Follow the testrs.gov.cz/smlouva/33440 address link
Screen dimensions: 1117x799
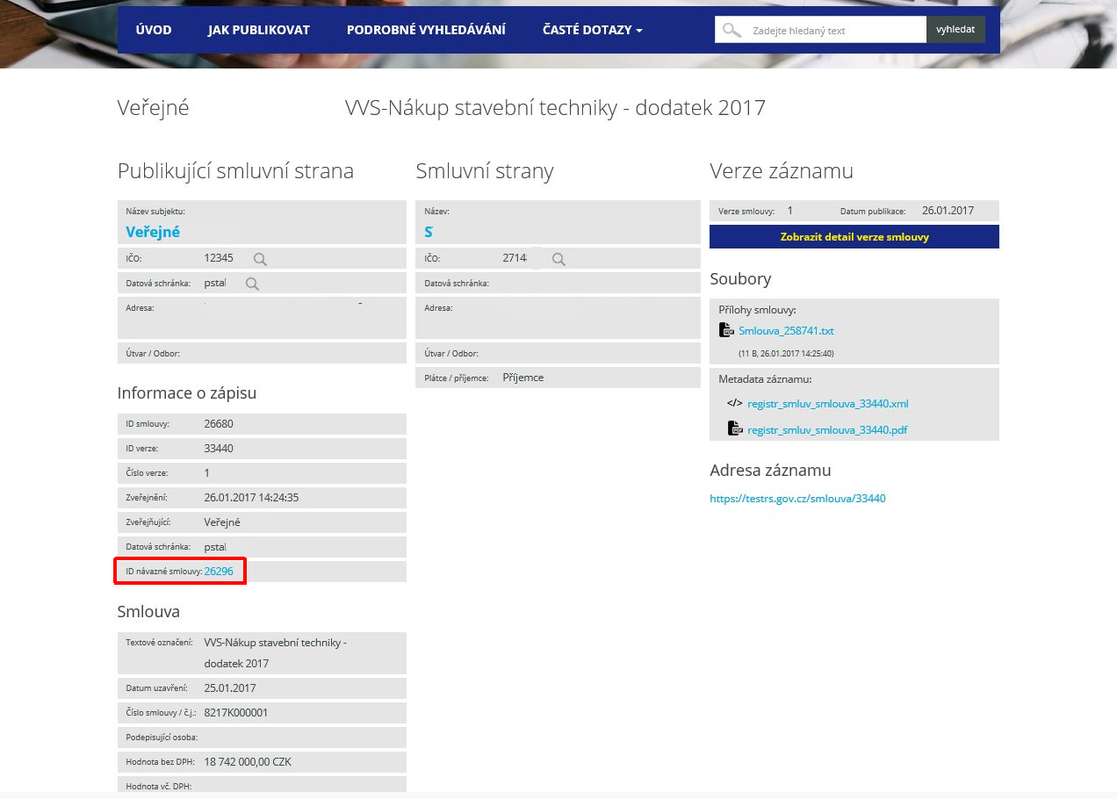[797, 499]
